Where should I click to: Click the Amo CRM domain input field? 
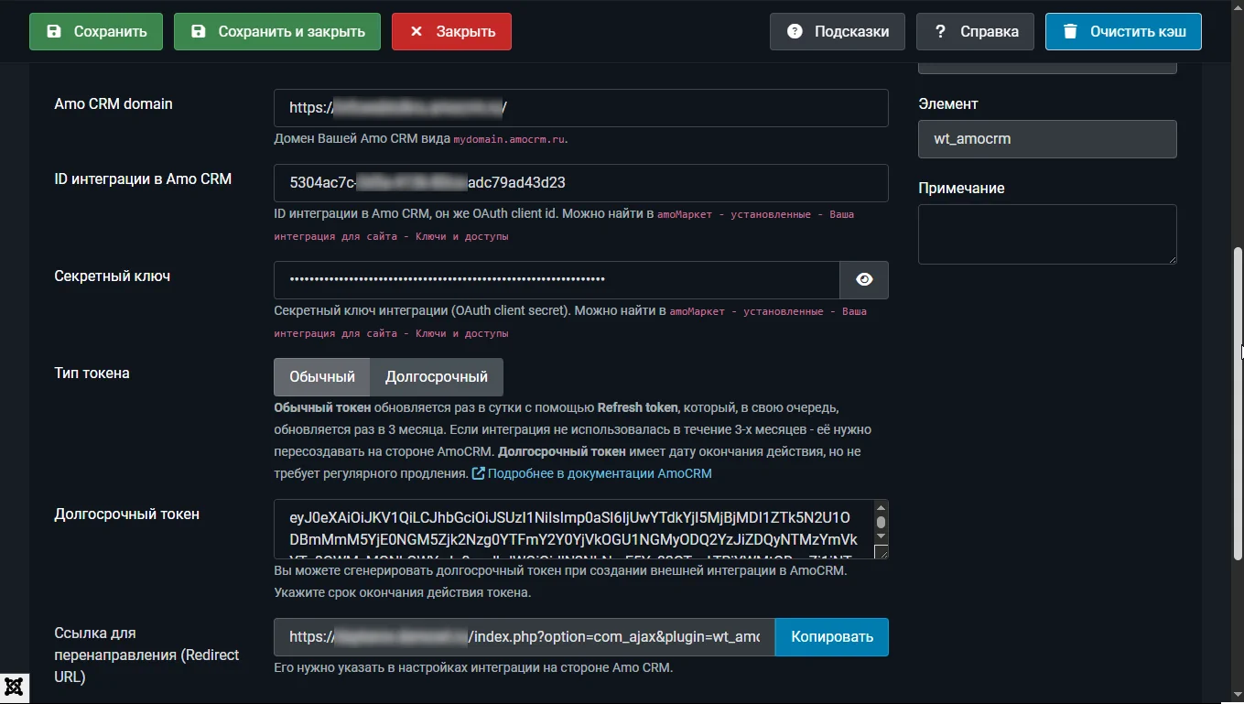[580, 107]
